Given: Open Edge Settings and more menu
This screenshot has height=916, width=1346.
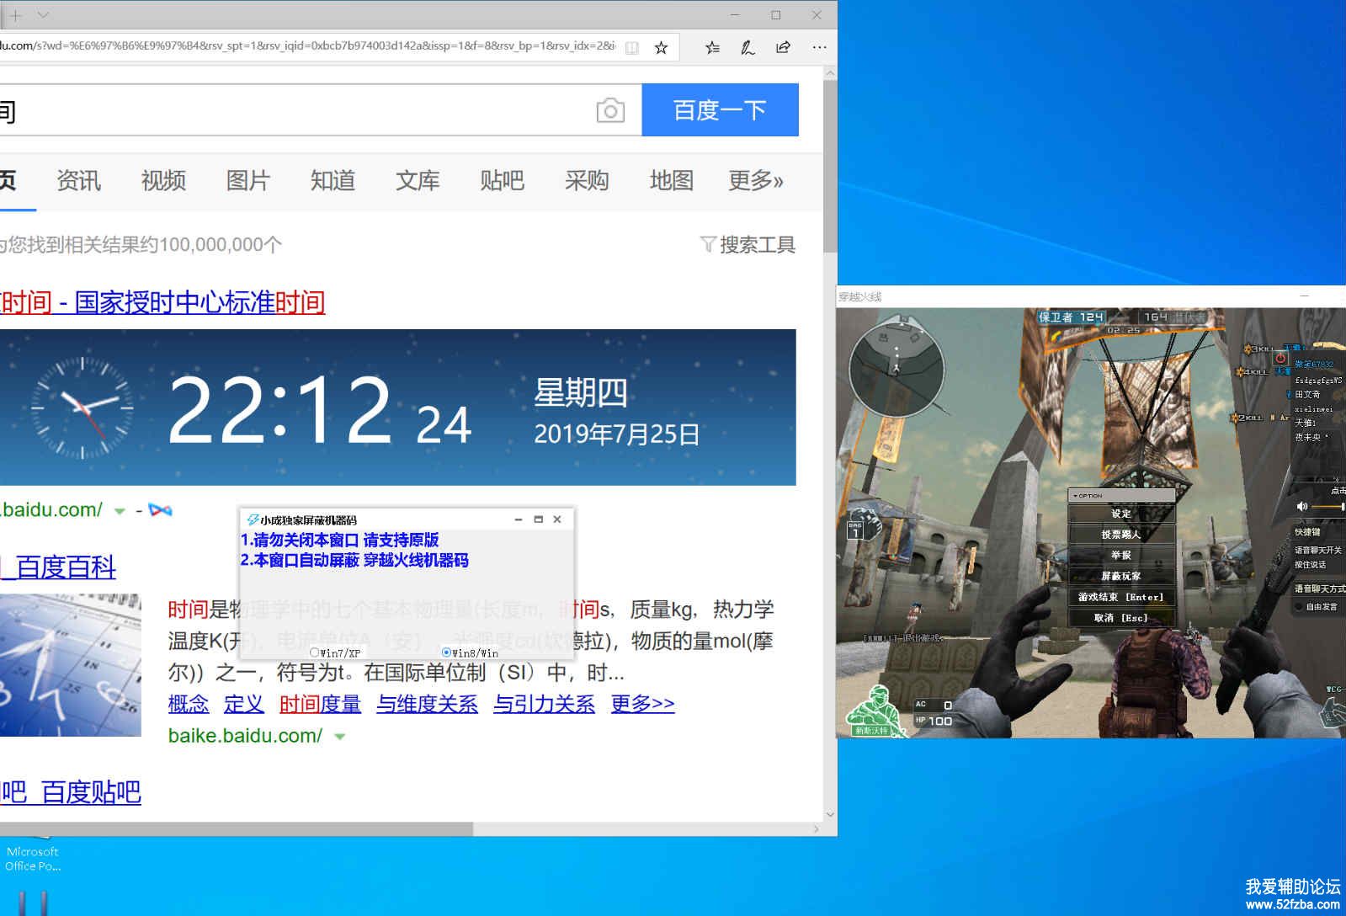Looking at the screenshot, I should point(819,48).
